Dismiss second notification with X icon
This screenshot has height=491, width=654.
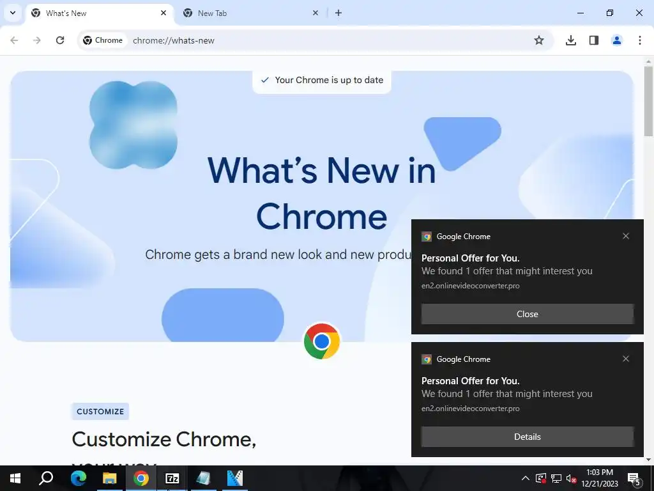pyautogui.click(x=626, y=359)
